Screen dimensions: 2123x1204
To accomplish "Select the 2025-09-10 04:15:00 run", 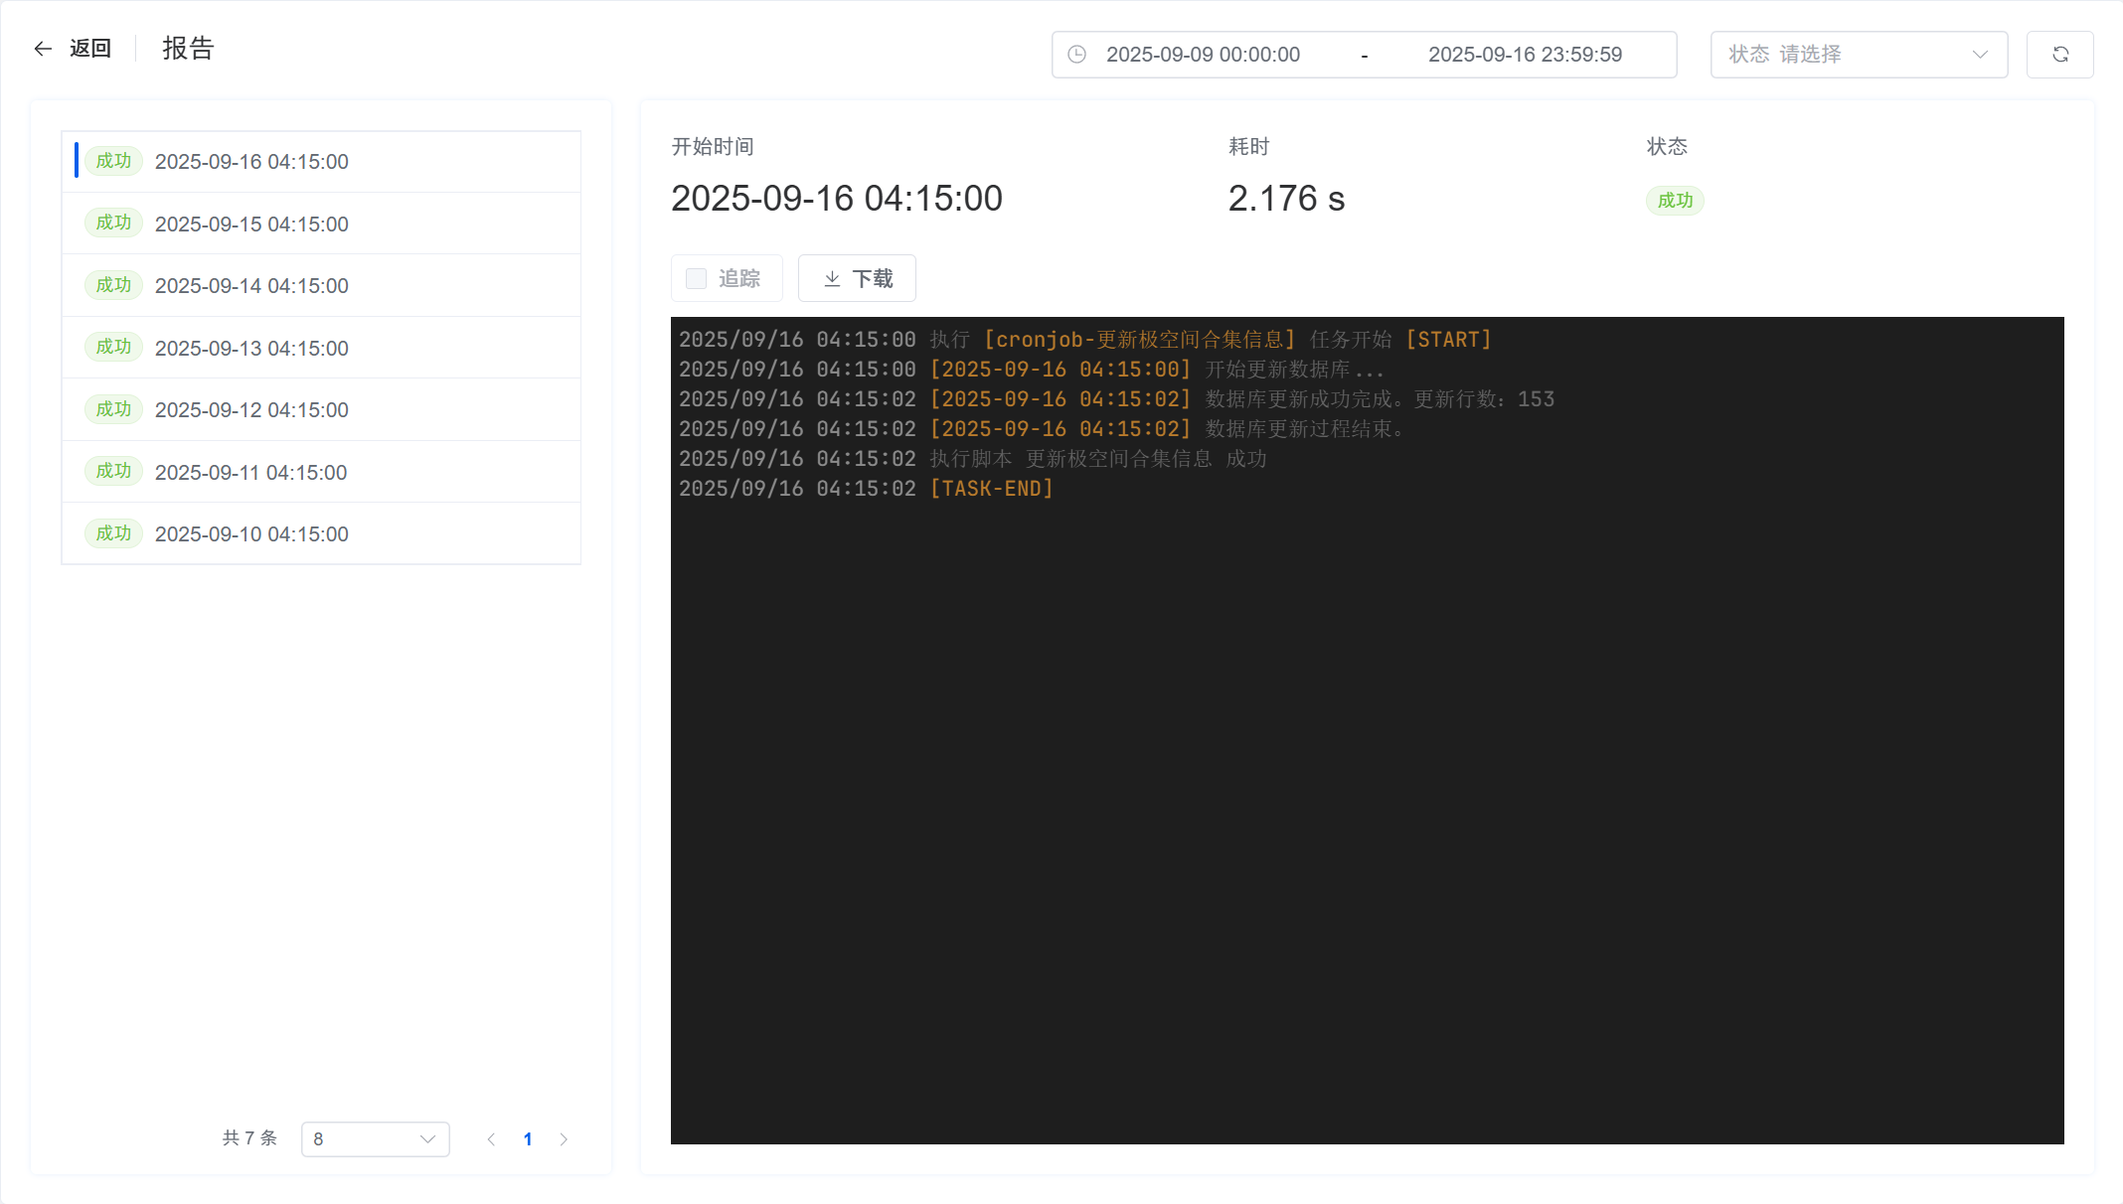I will [x=251, y=533].
